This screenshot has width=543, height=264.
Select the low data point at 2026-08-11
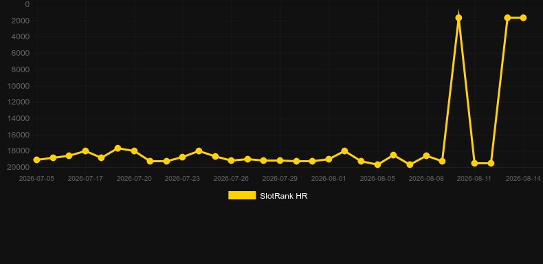click(x=474, y=163)
